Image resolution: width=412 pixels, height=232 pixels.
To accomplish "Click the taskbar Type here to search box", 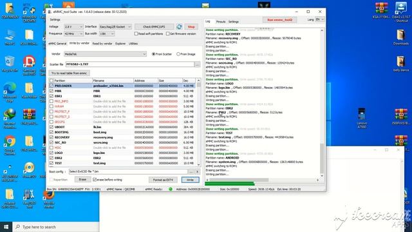I will coord(56,227).
